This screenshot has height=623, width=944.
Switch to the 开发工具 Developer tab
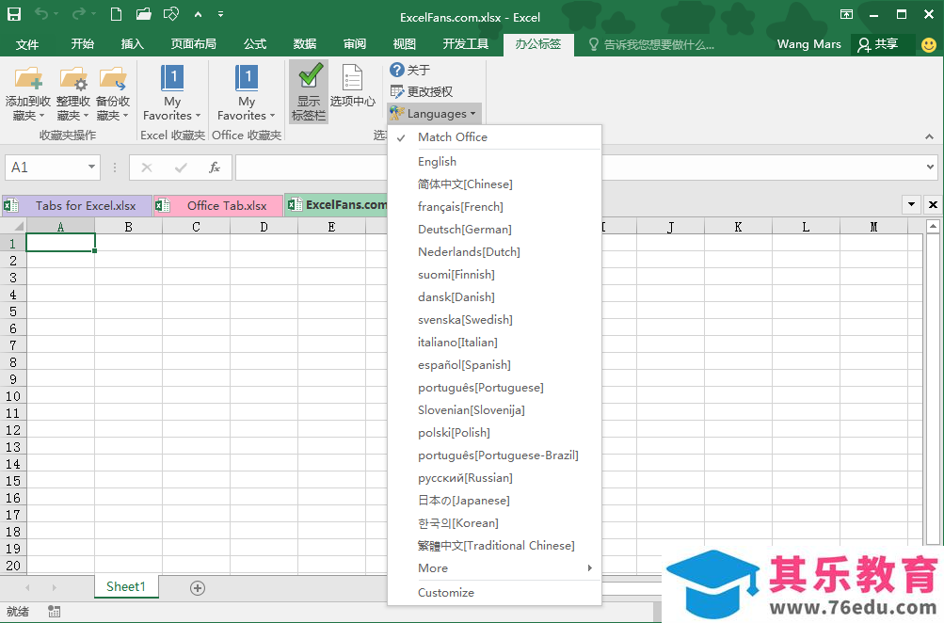tap(465, 44)
